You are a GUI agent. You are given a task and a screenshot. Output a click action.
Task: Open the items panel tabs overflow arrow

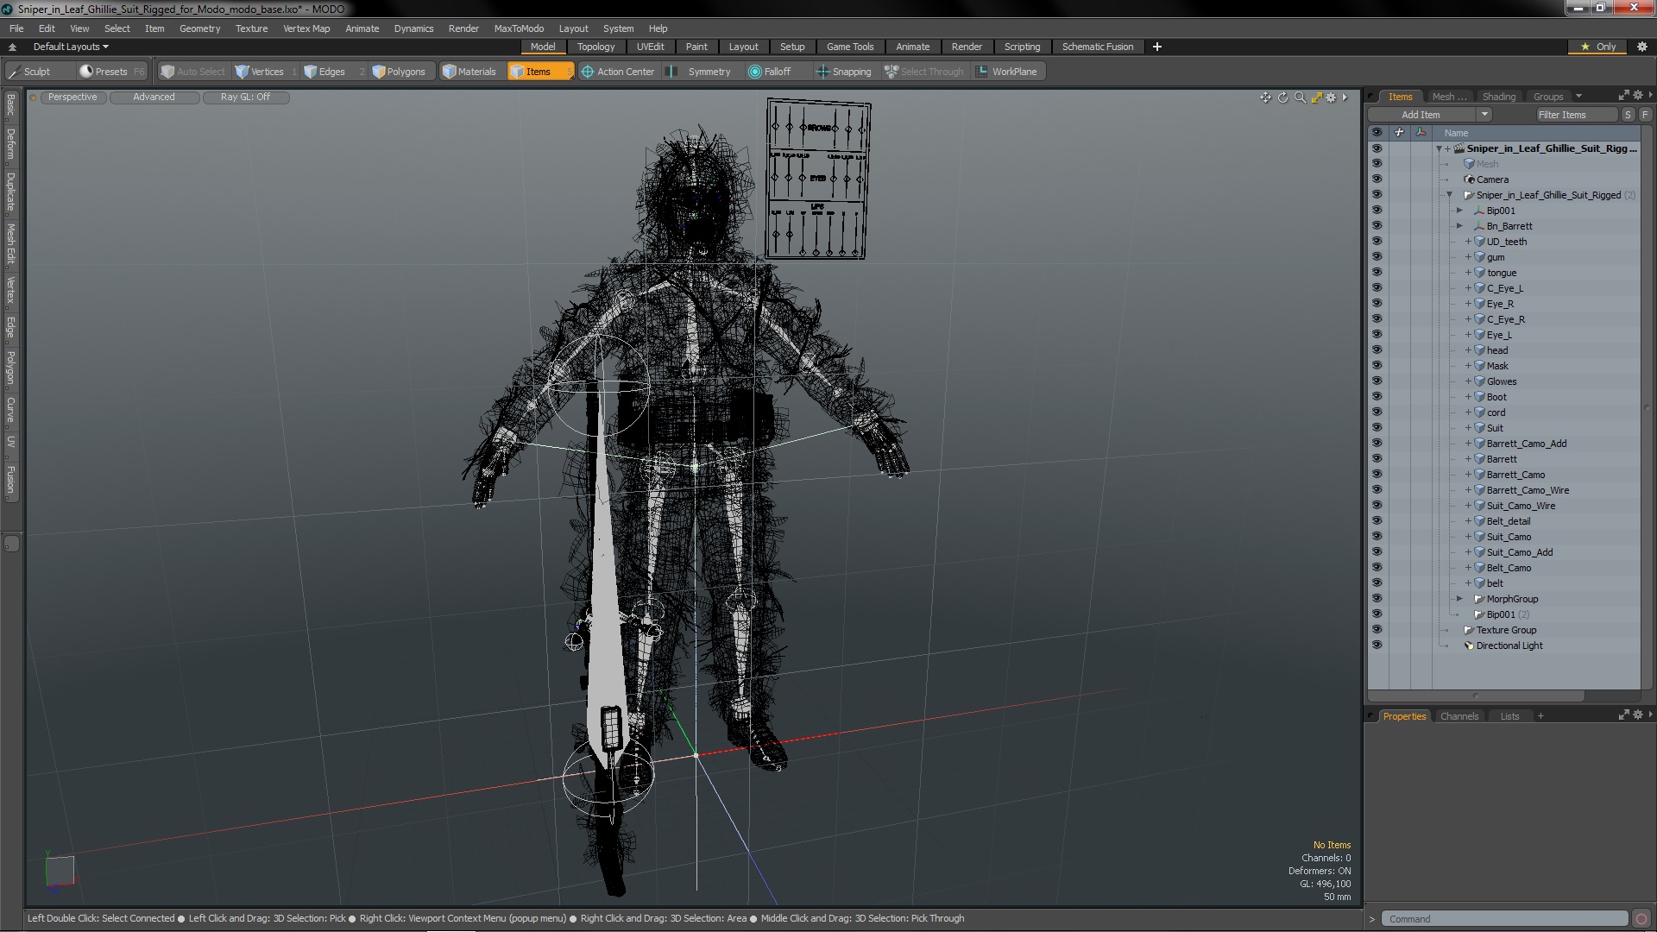point(1578,96)
